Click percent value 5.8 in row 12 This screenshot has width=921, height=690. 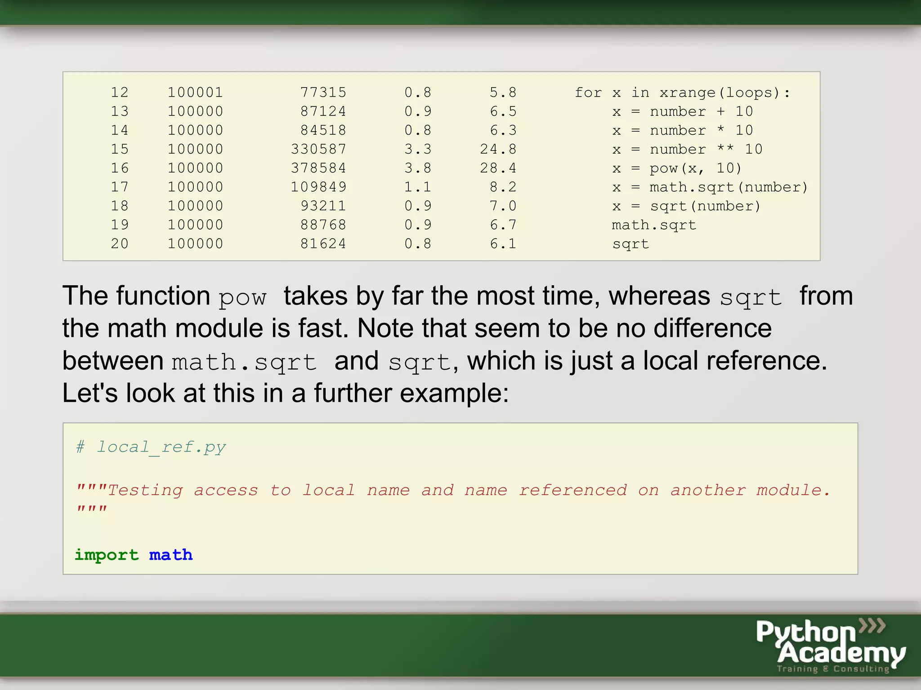pyautogui.click(x=503, y=93)
